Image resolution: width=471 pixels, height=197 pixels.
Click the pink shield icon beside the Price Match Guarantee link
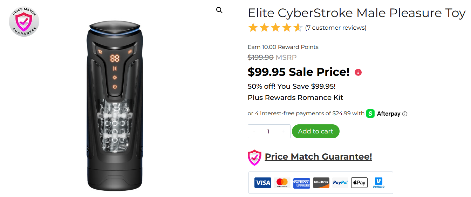(254, 157)
